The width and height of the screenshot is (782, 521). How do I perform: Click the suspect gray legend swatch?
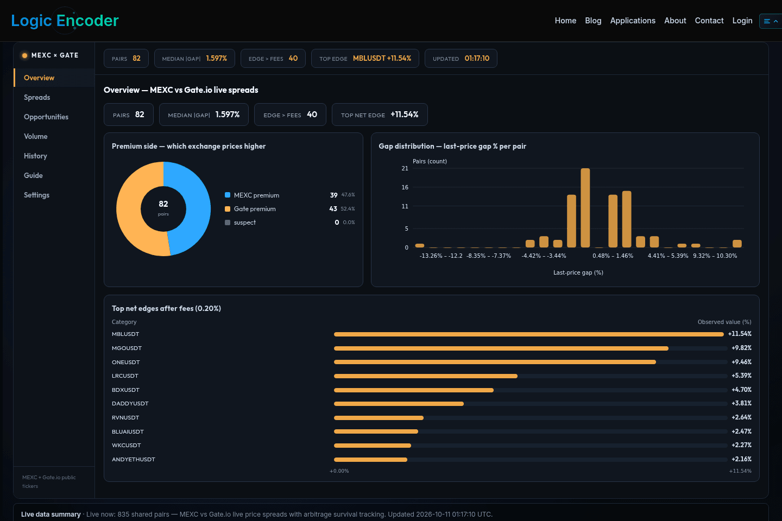click(x=228, y=223)
